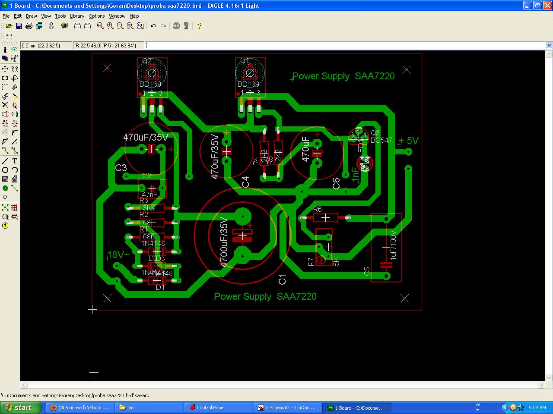Select the Change wrench tool
This screenshot has height=414, width=553.
point(15,87)
